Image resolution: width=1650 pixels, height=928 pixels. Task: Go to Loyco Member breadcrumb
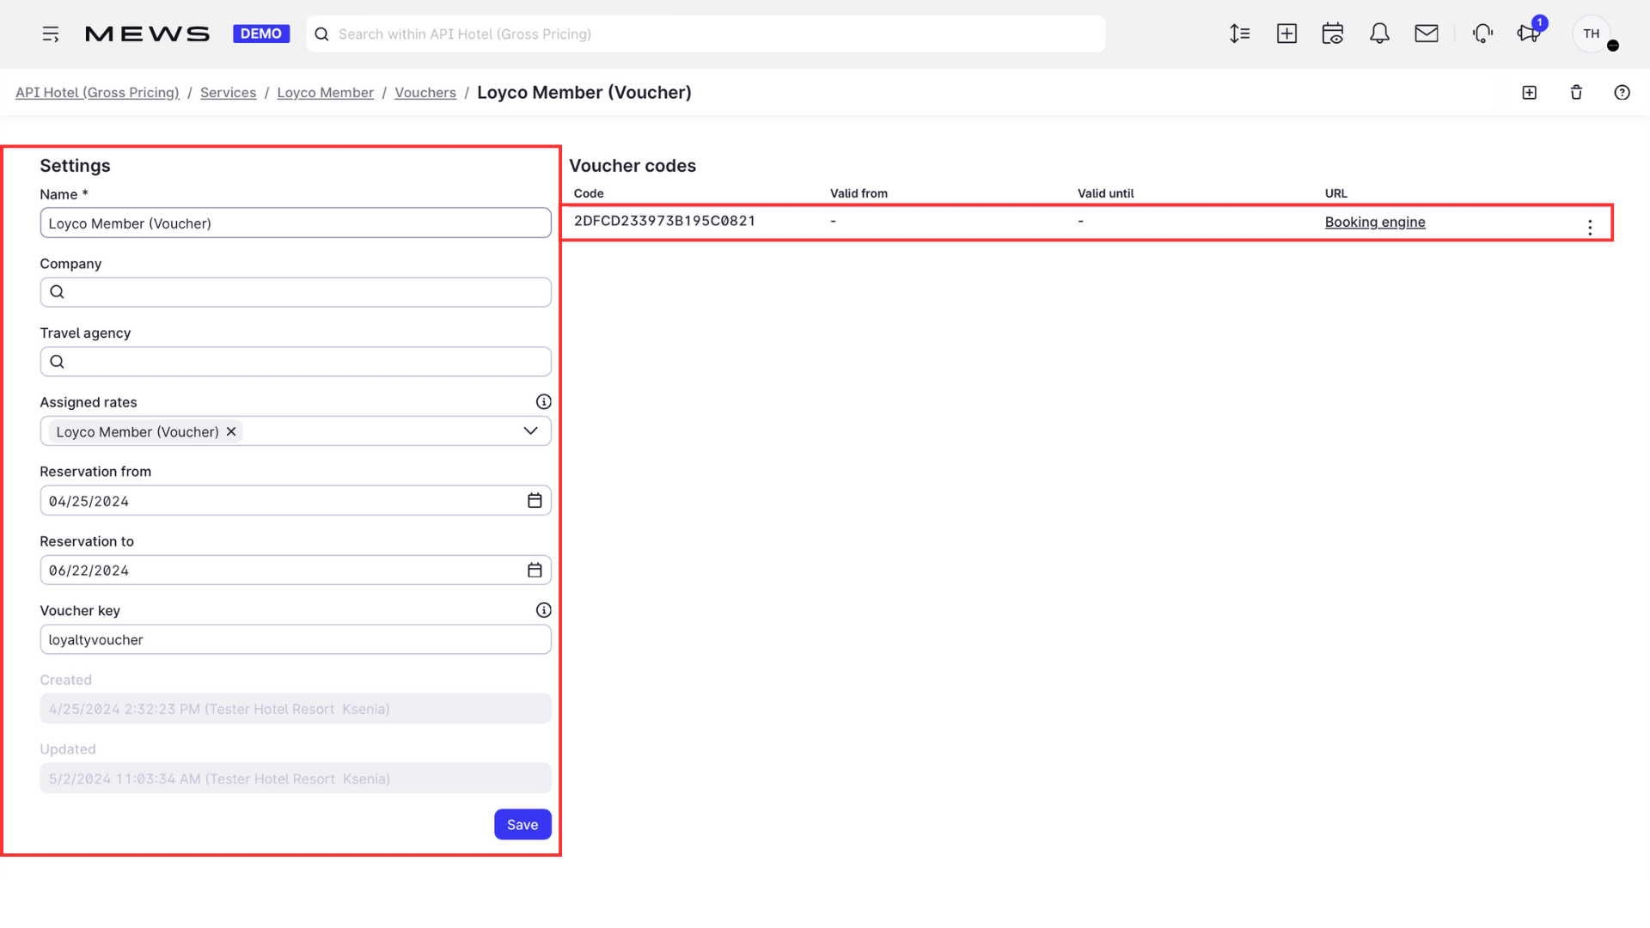325,93
